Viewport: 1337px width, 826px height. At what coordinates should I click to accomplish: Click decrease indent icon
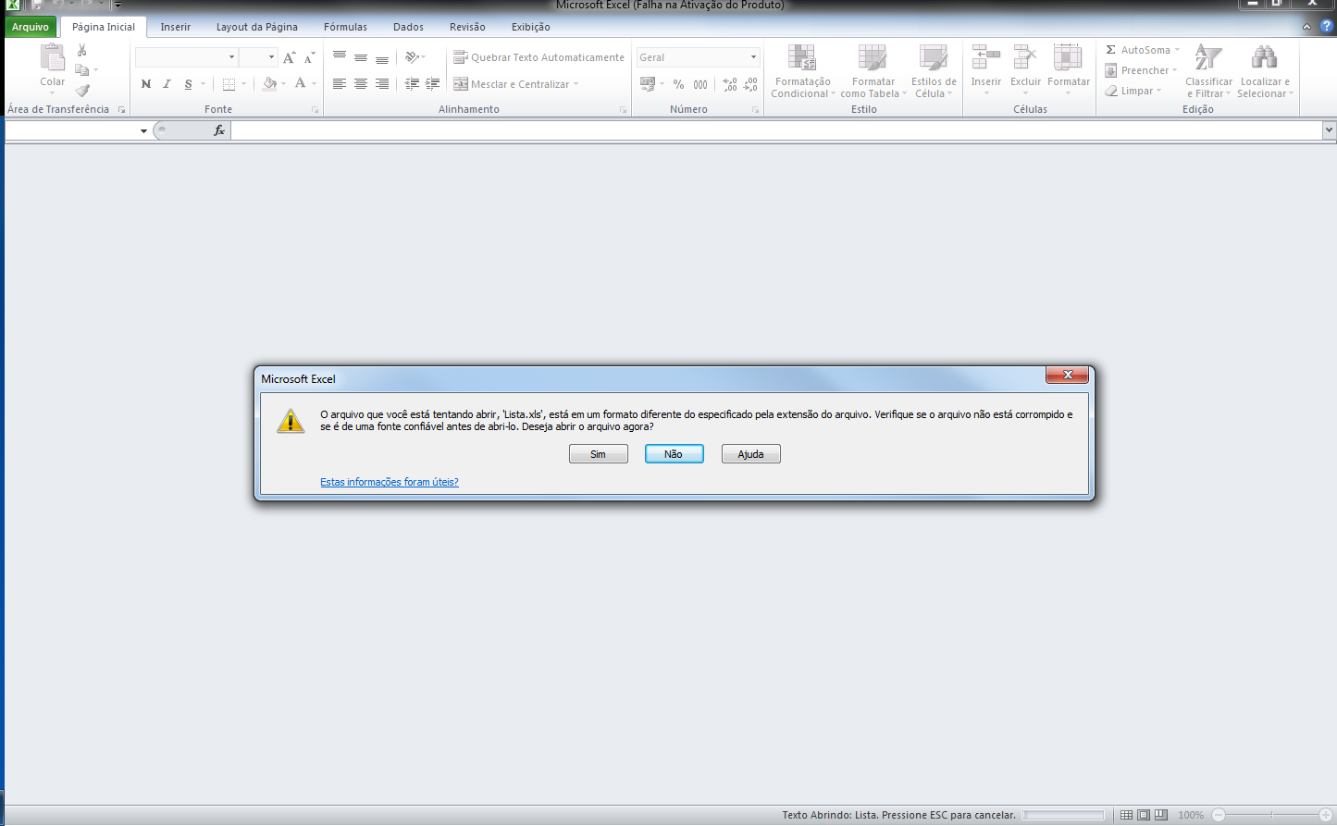[x=412, y=84]
